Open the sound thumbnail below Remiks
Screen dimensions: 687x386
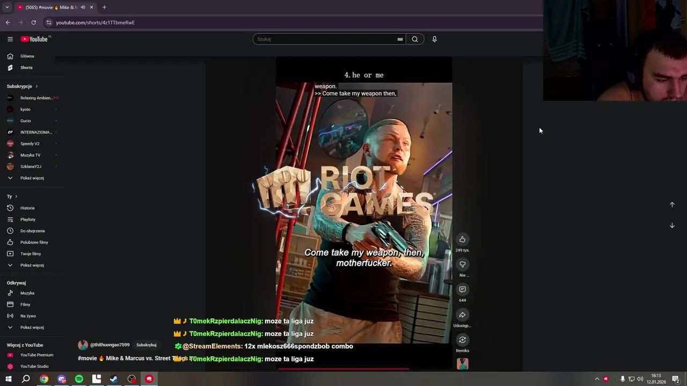pyautogui.click(x=462, y=364)
